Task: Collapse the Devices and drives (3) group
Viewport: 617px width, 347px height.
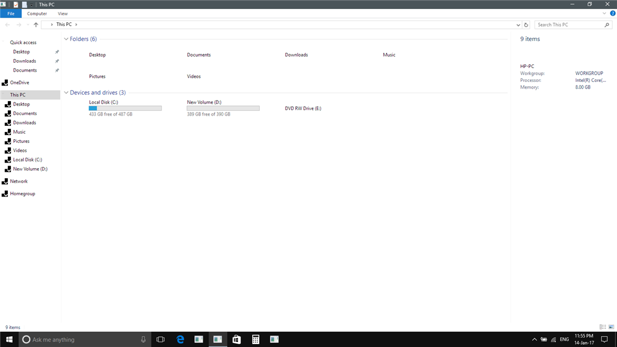Action: tap(66, 92)
